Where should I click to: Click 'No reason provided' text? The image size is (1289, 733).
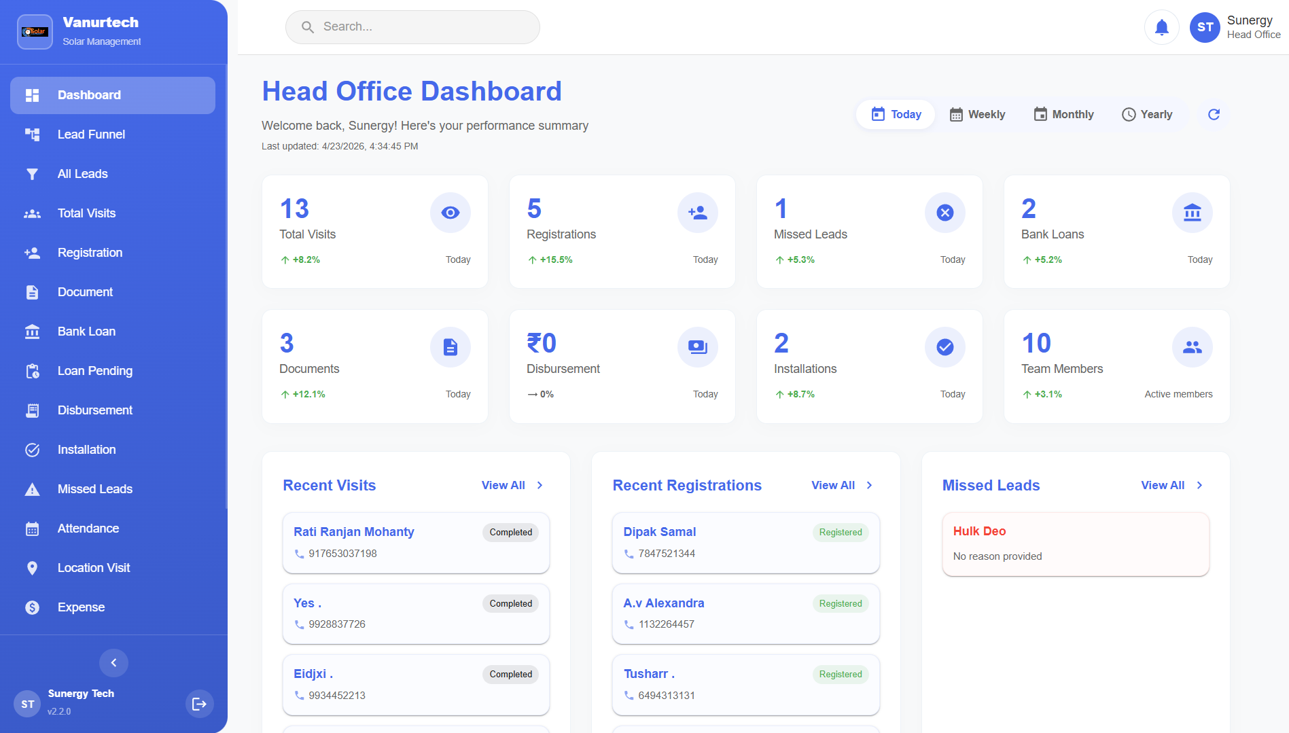point(997,556)
